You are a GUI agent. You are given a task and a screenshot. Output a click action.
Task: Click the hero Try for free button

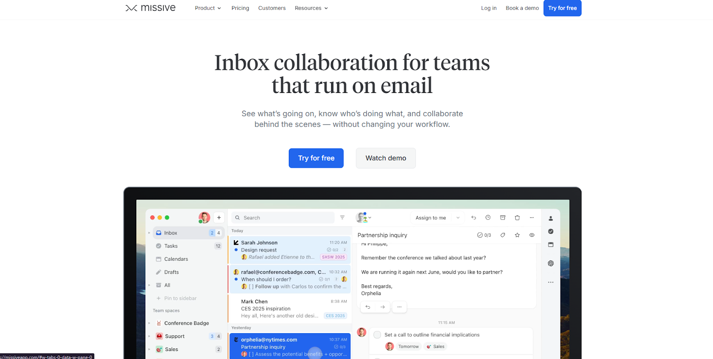pos(316,158)
